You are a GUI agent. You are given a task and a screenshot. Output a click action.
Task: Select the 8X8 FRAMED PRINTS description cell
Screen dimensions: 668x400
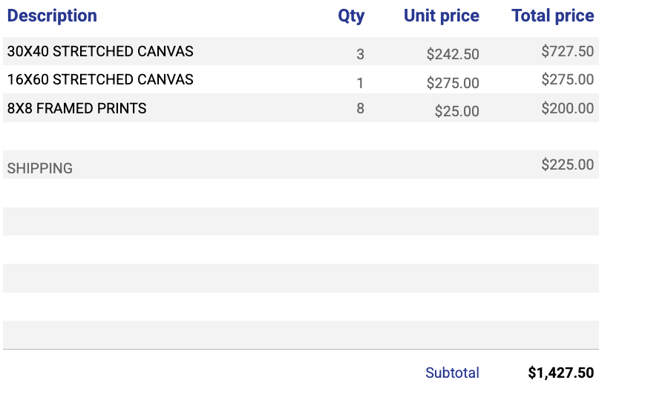[76, 108]
